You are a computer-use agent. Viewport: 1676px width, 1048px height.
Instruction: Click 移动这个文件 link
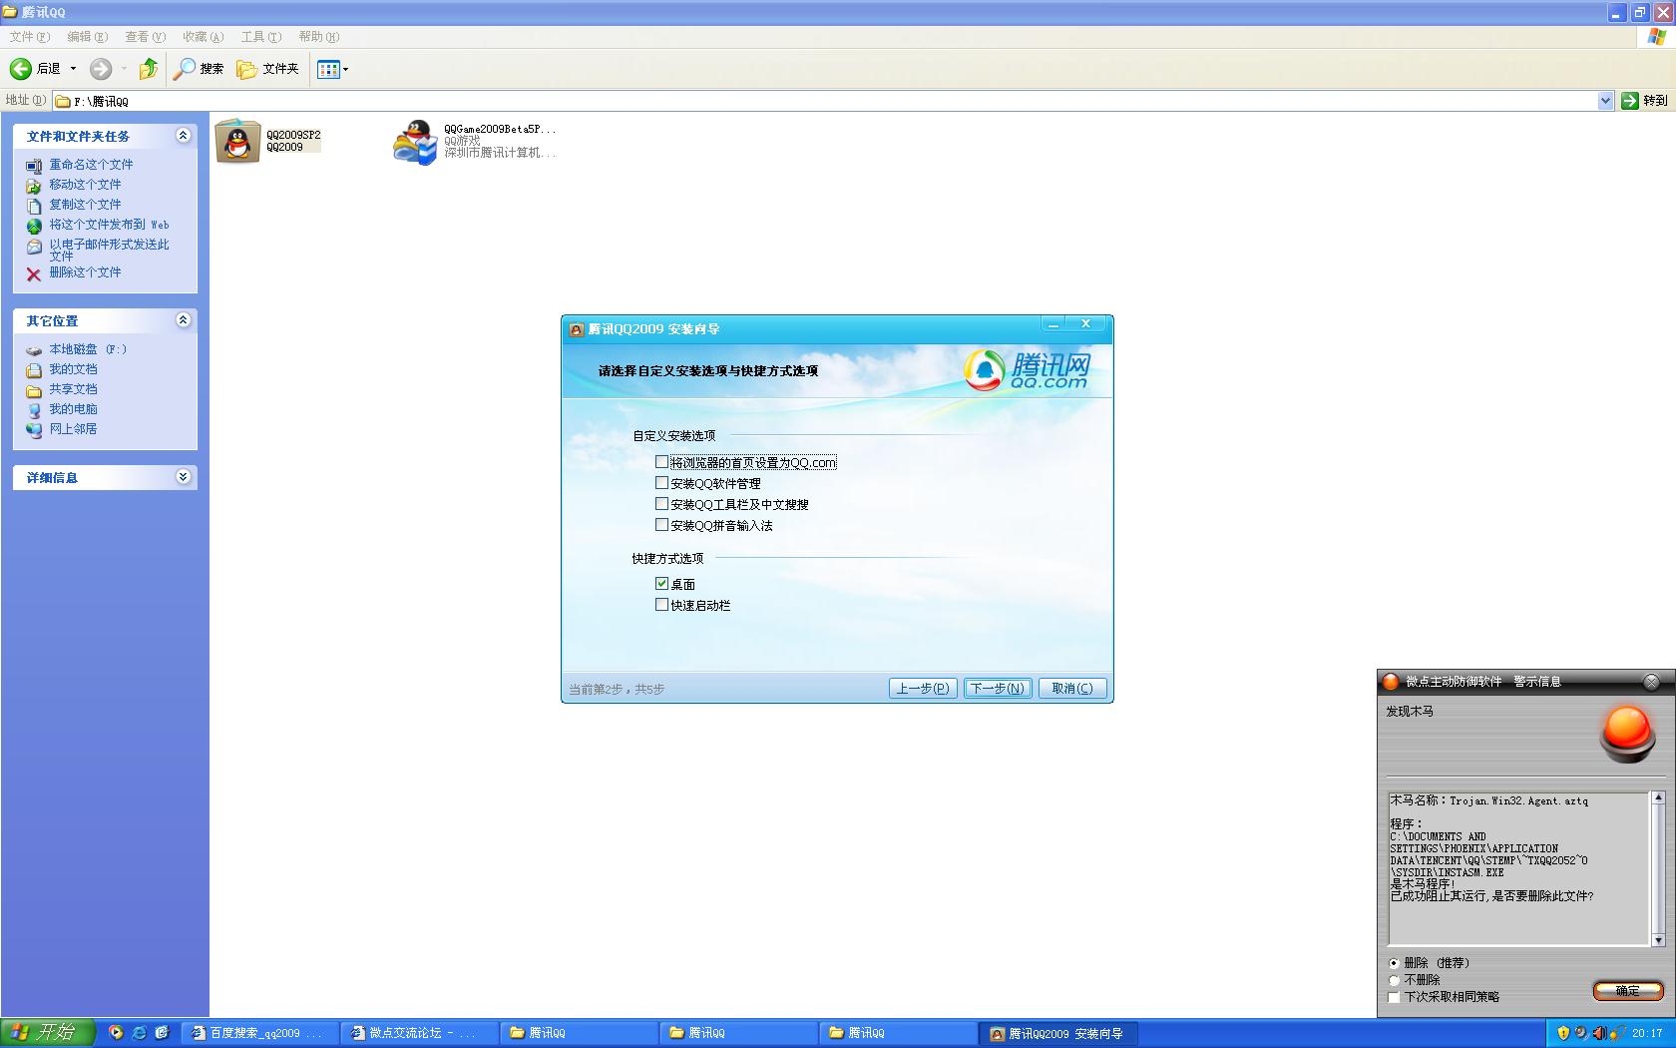pos(85,185)
